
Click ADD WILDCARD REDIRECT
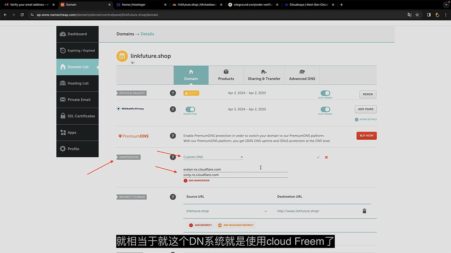(x=236, y=225)
